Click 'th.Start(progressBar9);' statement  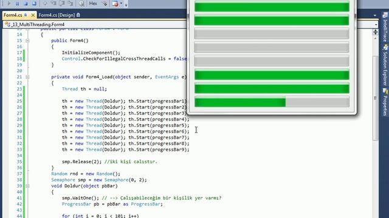(159, 150)
